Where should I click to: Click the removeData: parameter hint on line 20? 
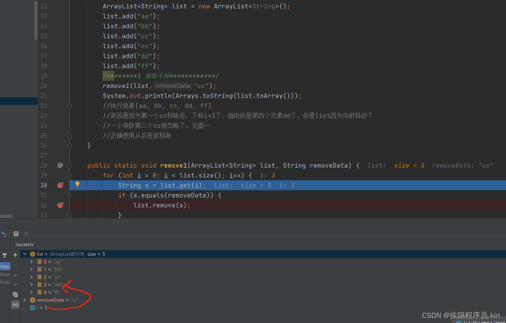173,86
